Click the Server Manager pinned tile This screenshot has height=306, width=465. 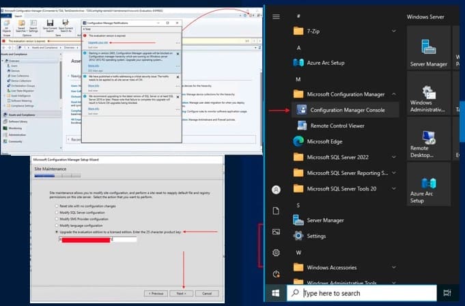coord(429,47)
